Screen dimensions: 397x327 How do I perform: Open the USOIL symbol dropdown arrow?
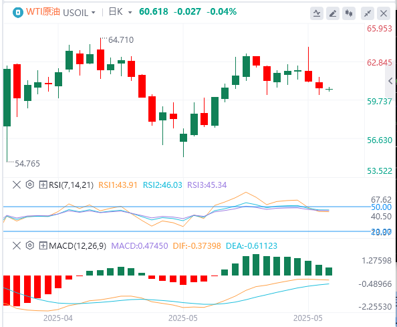tap(93, 13)
